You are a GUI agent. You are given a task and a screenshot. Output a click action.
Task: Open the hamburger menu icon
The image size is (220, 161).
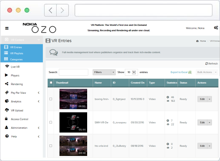[7, 28]
